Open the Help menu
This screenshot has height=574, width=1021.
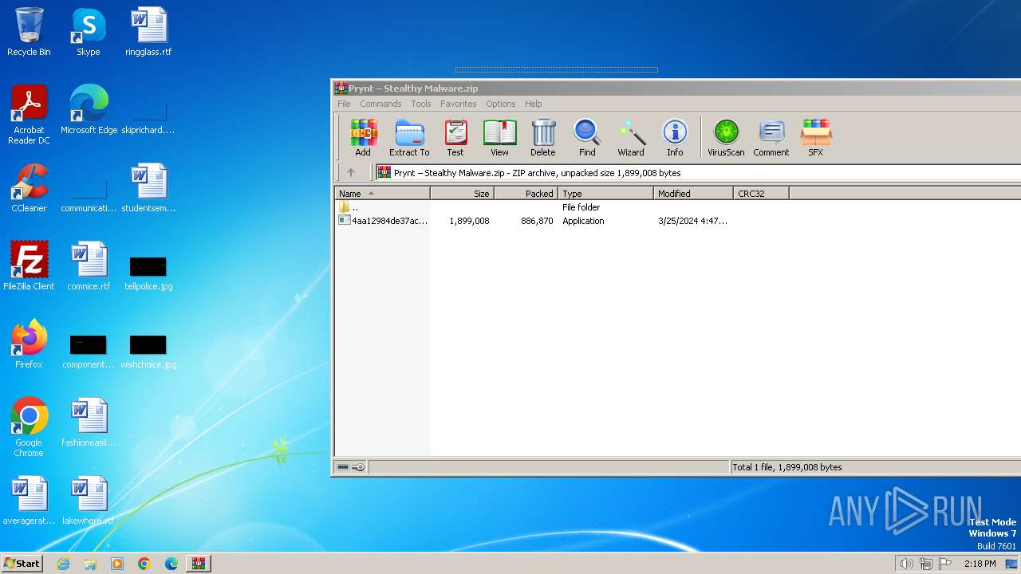(x=534, y=104)
